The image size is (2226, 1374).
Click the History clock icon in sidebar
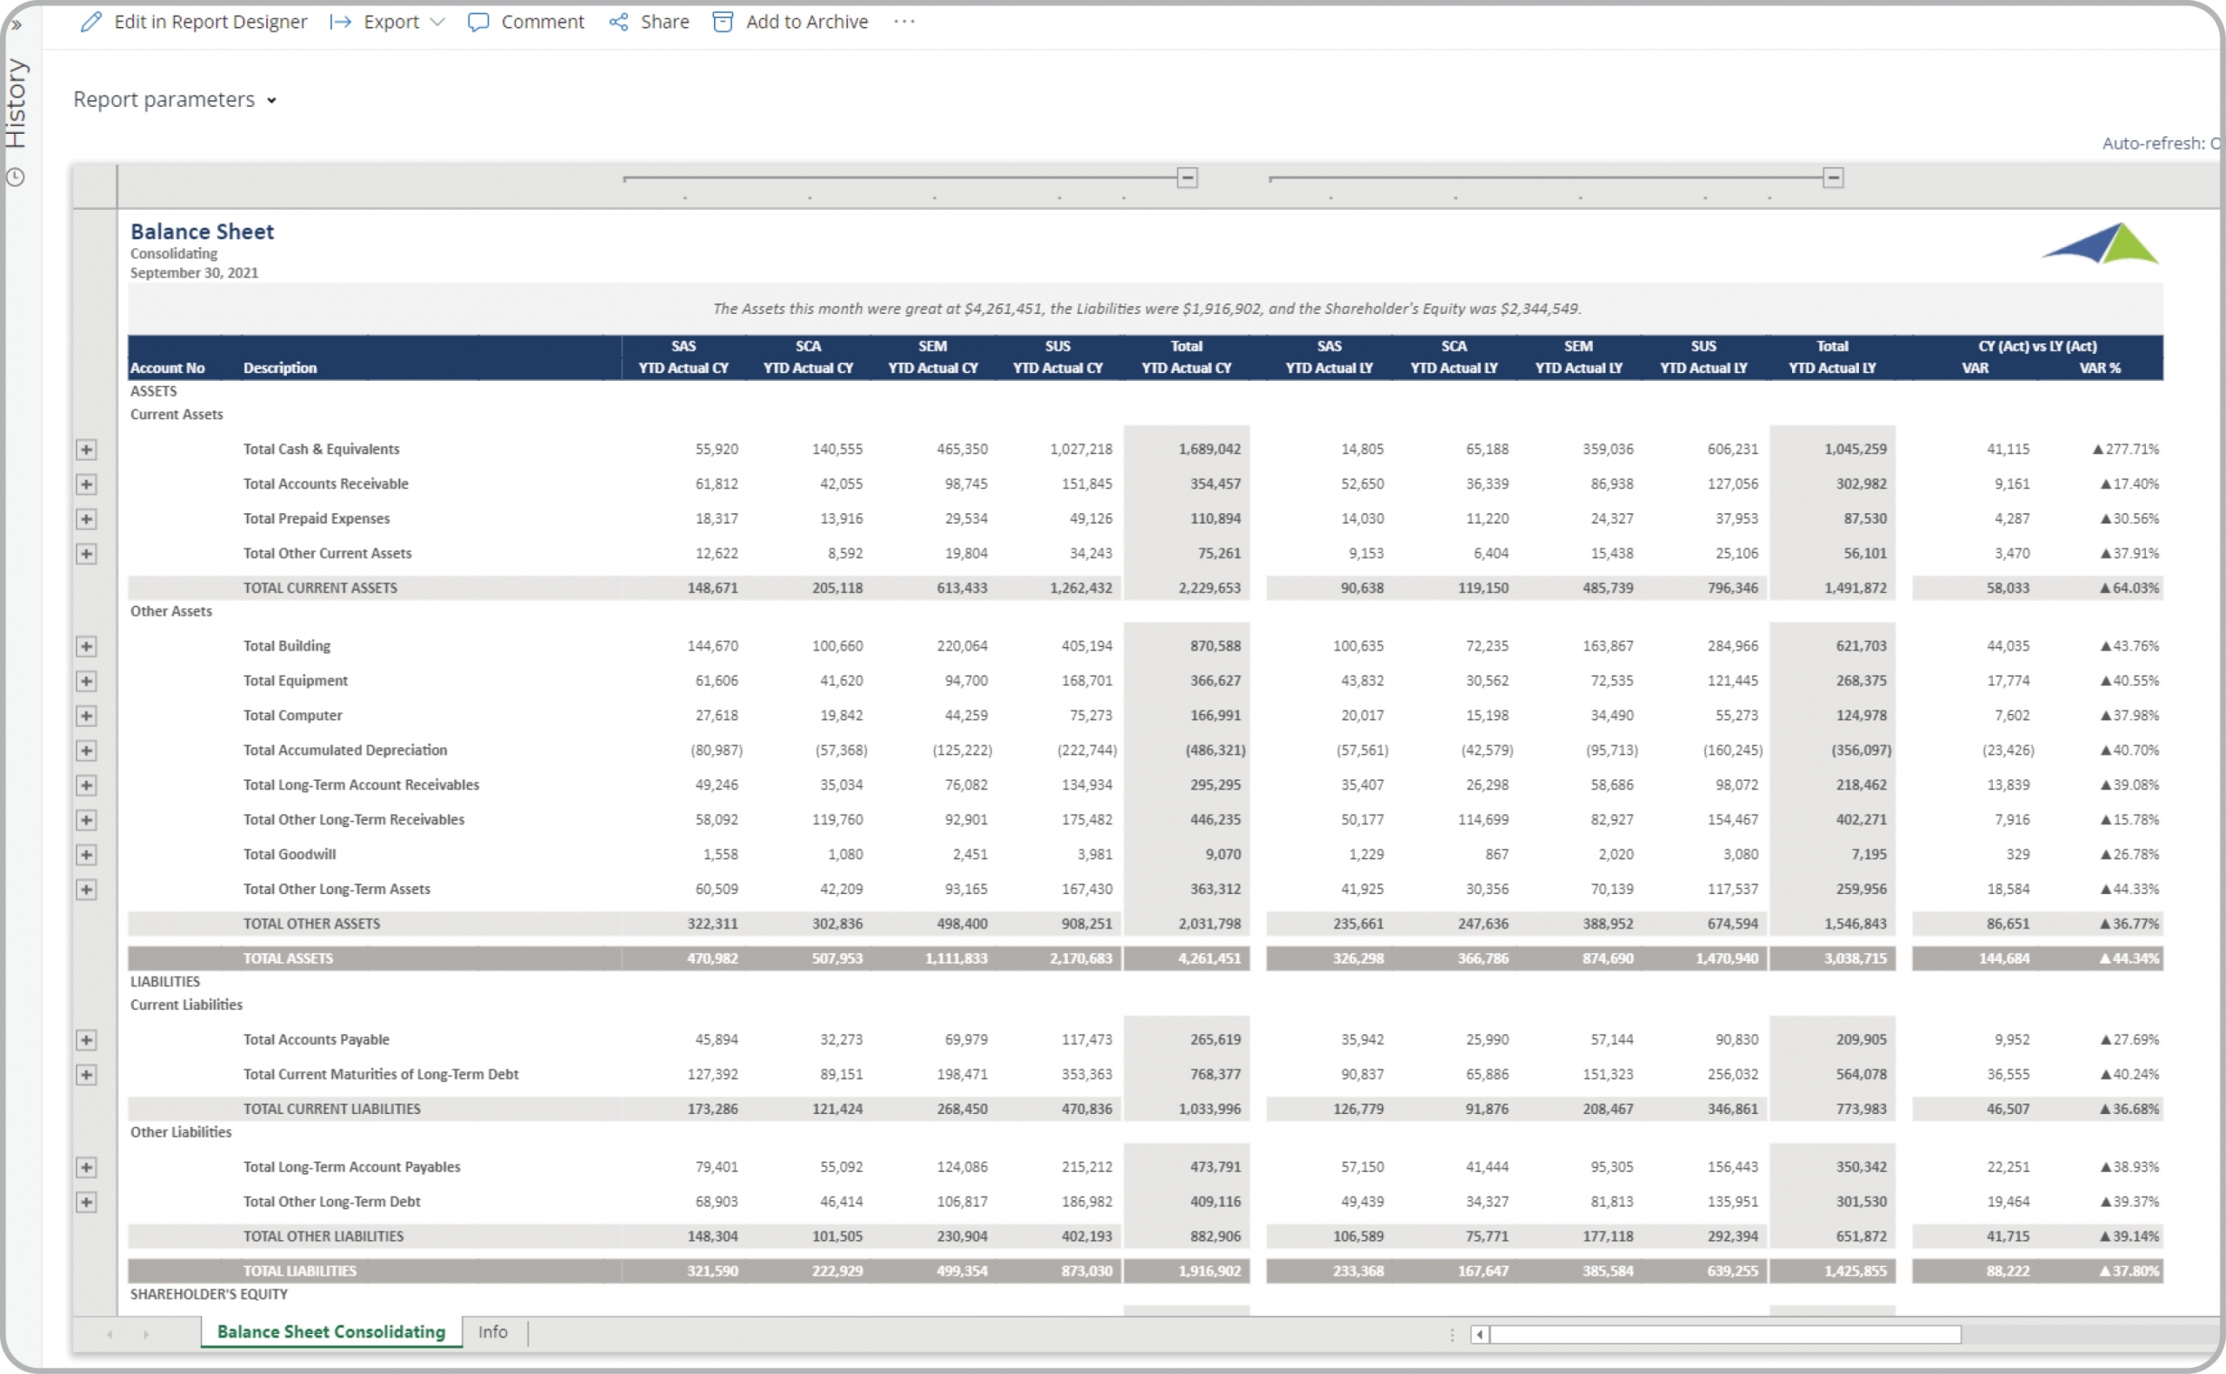16,177
